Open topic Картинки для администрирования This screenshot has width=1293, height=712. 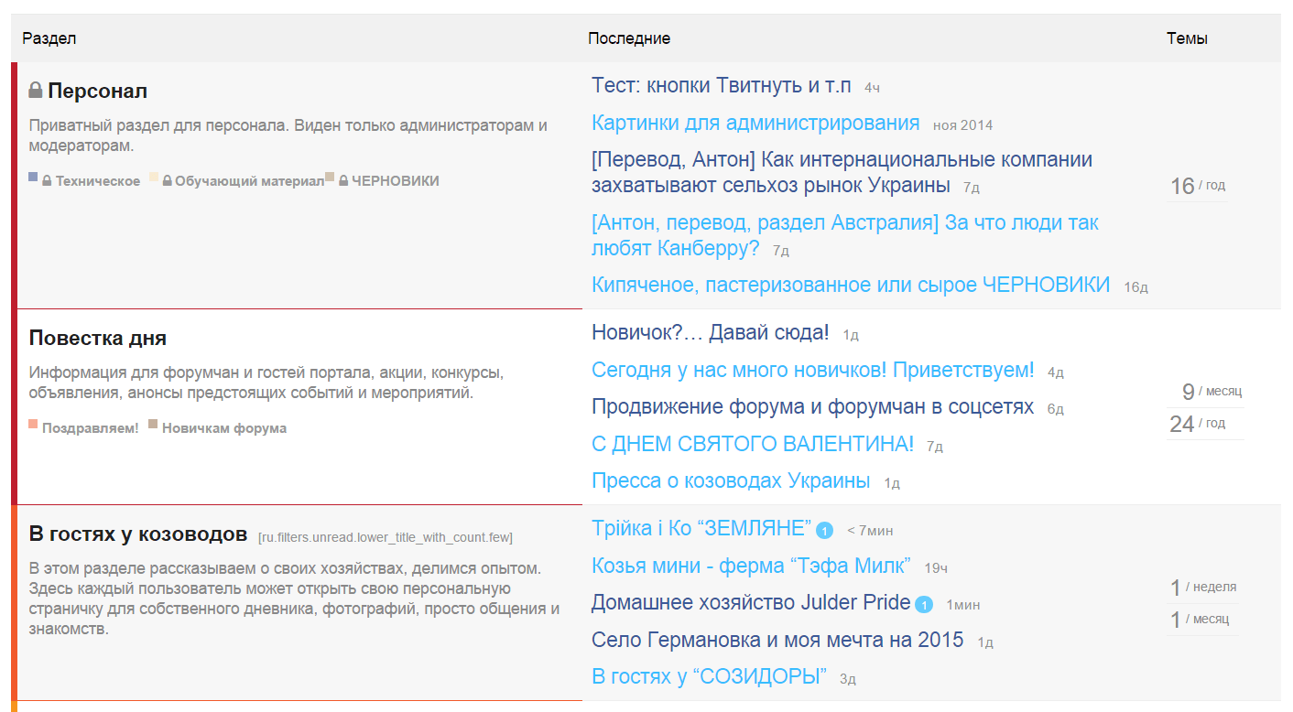(x=755, y=123)
